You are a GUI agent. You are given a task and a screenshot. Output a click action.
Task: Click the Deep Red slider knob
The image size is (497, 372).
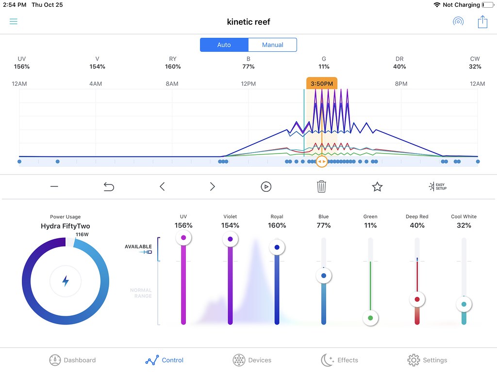(417, 299)
